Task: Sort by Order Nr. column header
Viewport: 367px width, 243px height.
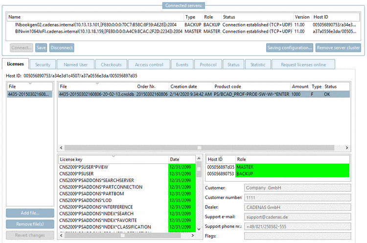Action: click(152, 86)
